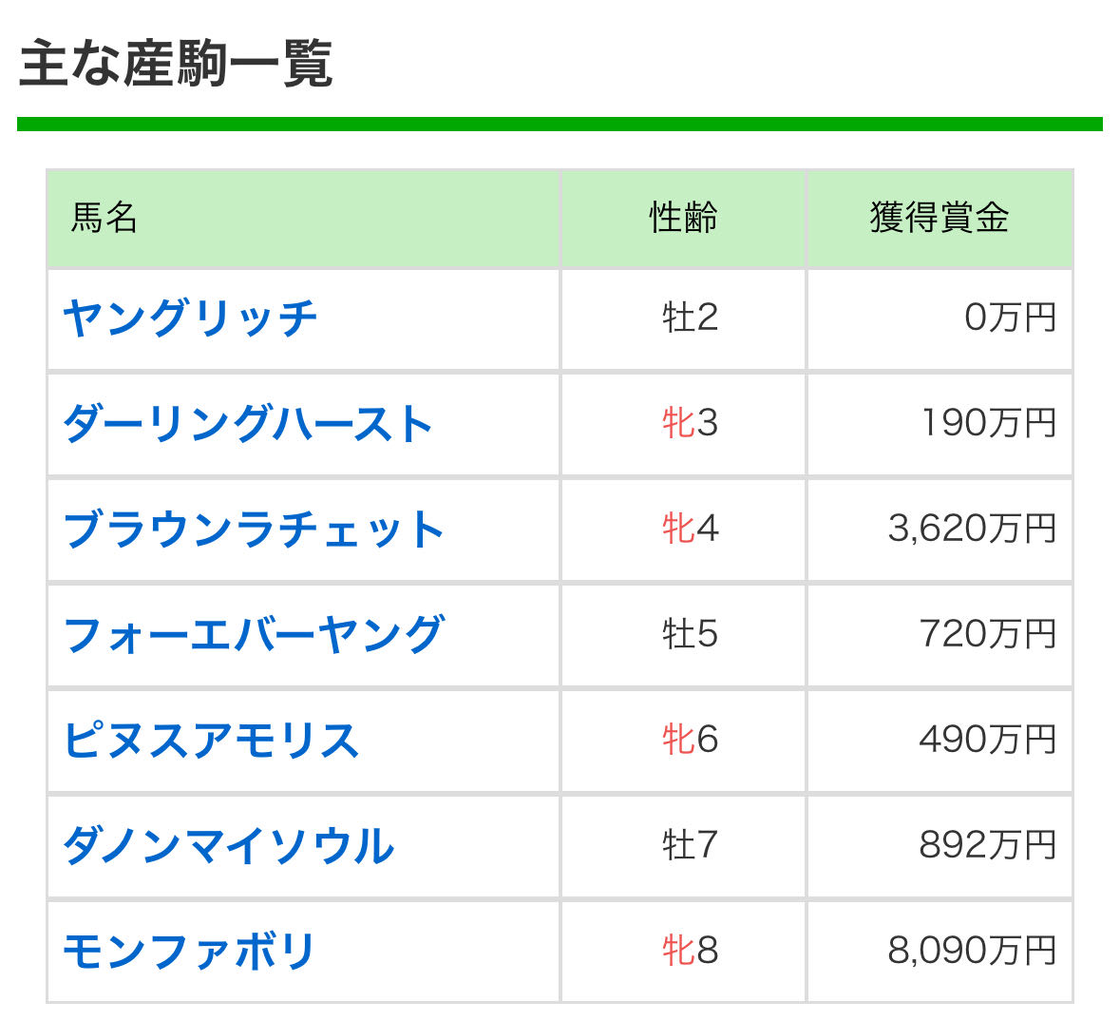Select the 牝3 sex-age cell

click(x=690, y=424)
